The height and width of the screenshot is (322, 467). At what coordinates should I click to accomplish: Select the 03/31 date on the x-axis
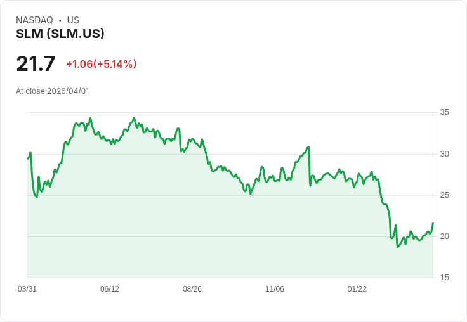pos(27,289)
